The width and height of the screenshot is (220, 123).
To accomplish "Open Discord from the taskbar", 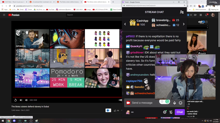I will 14,121.
